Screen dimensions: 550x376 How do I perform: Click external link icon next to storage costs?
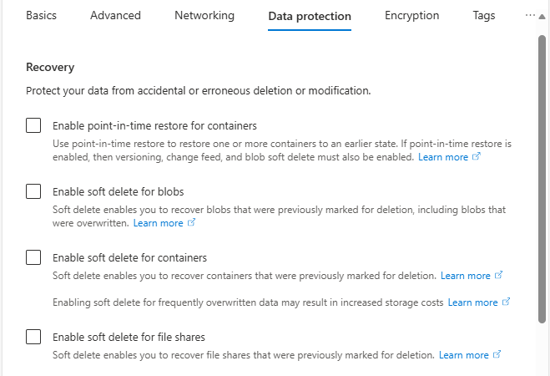pyautogui.click(x=506, y=302)
